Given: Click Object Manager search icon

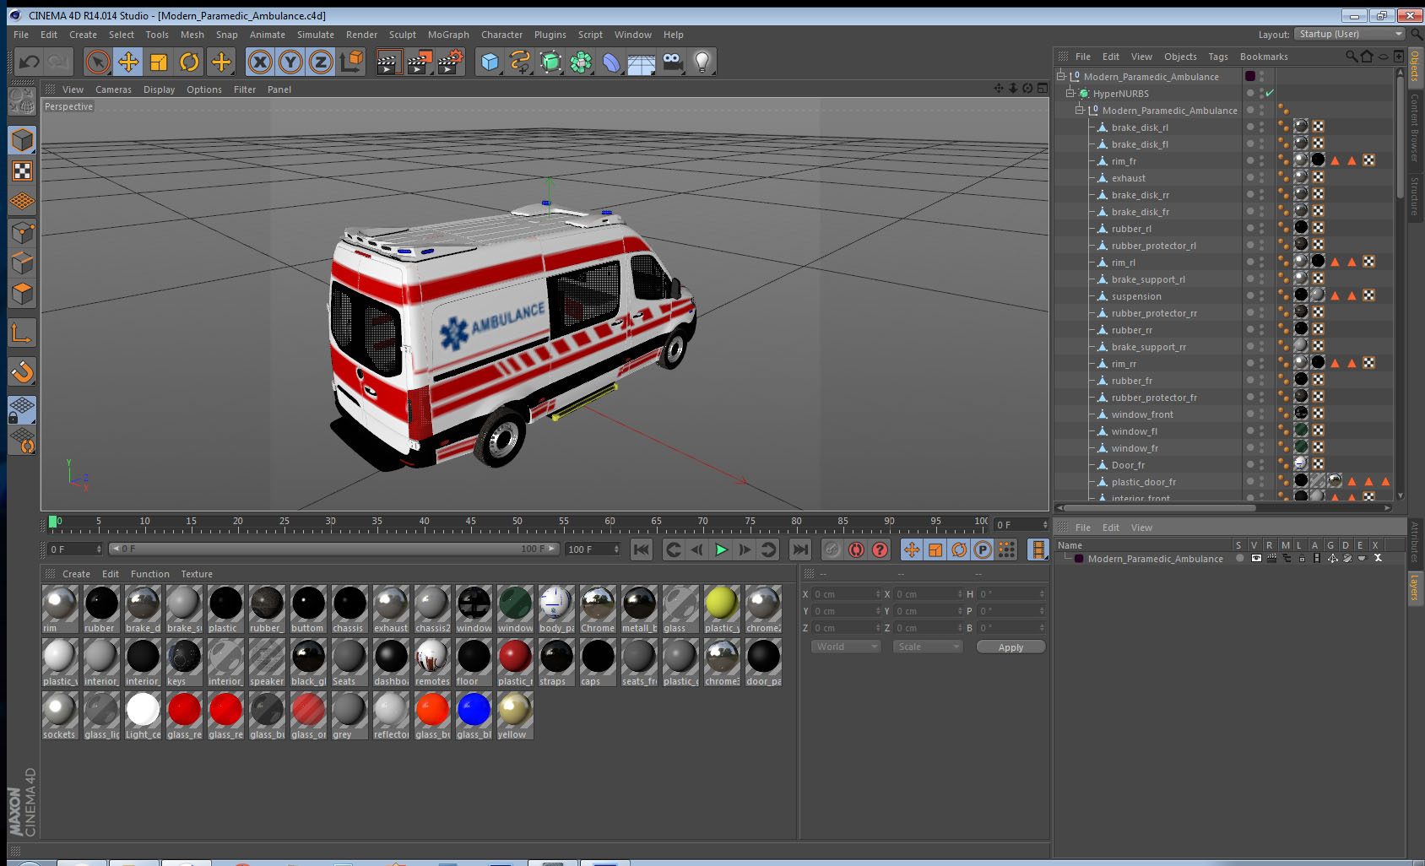Looking at the screenshot, I should point(1351,57).
